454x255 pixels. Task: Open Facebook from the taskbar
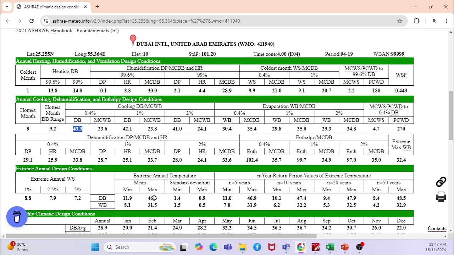coord(257,247)
